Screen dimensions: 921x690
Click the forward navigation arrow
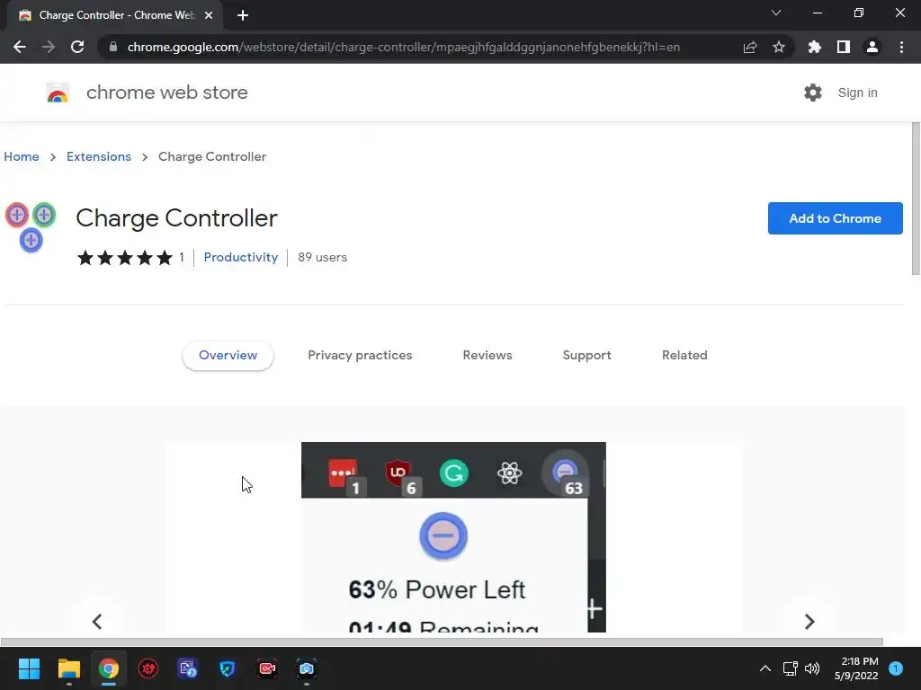49,47
